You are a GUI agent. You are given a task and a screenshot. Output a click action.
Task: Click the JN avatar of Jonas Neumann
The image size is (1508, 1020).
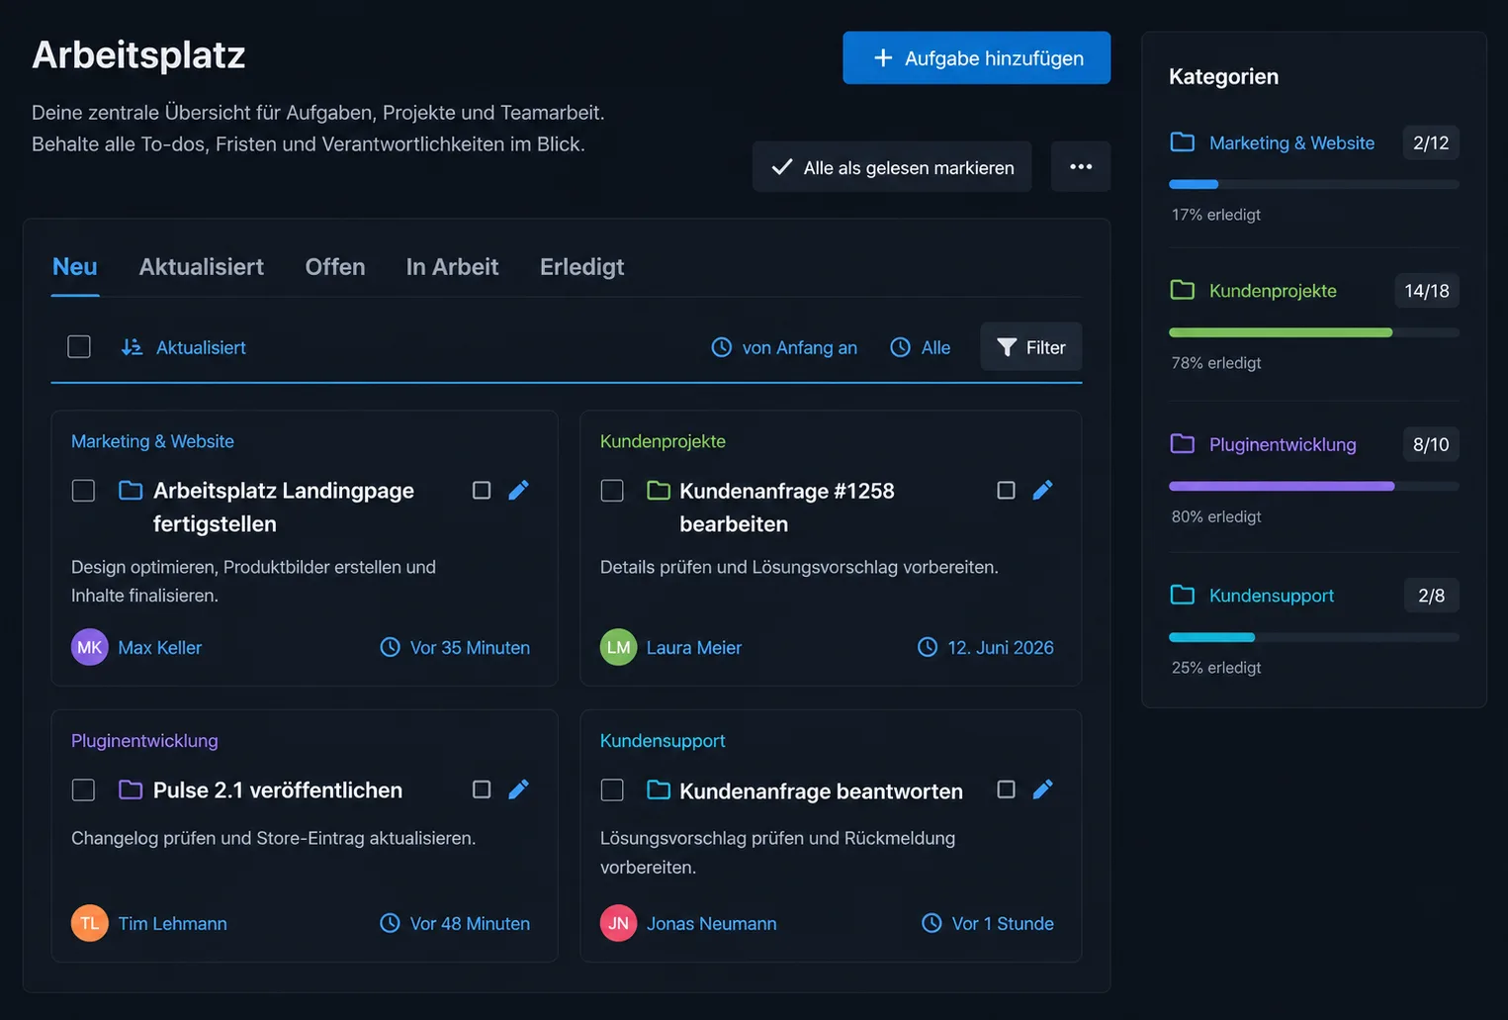619,923
